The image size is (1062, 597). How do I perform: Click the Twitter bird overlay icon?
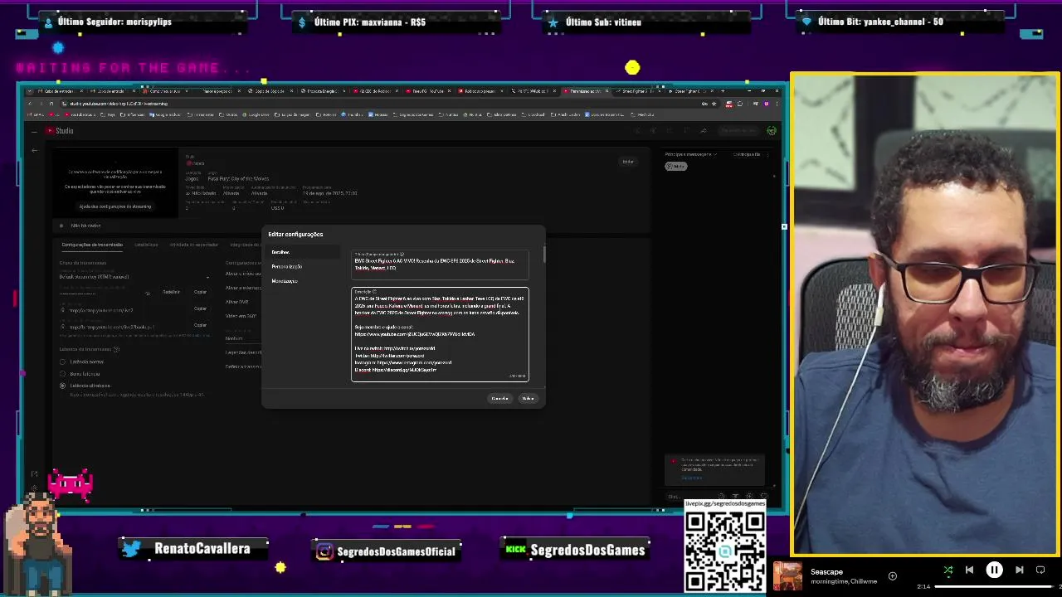tap(131, 549)
